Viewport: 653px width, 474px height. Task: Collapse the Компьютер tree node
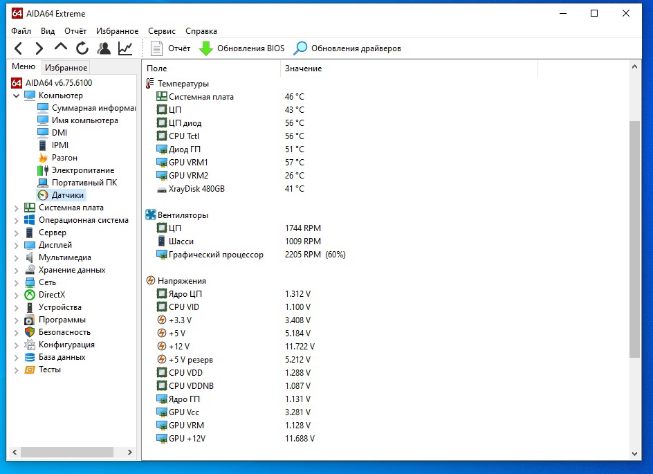pyautogui.click(x=16, y=95)
